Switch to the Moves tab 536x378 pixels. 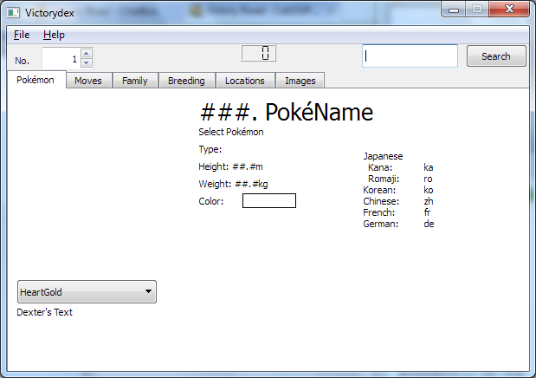pyautogui.click(x=88, y=81)
